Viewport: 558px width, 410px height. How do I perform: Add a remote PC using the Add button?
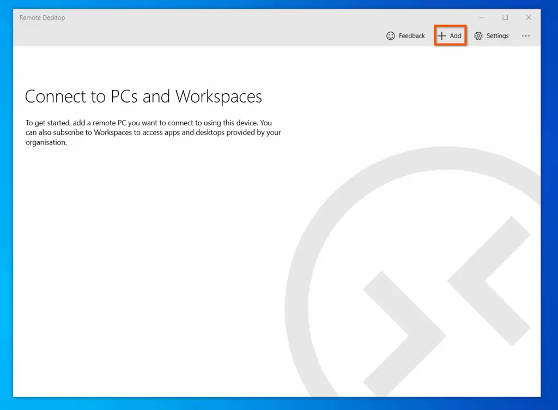pos(450,35)
